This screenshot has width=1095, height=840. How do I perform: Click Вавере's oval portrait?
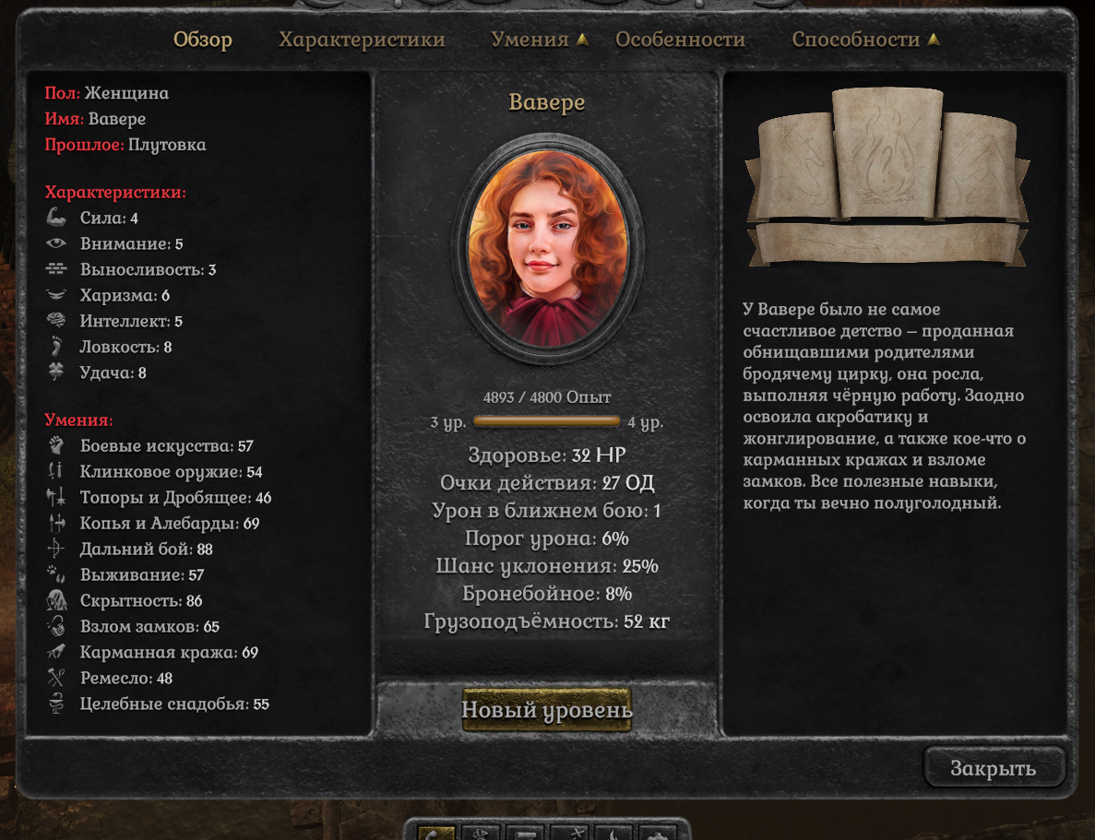548,248
